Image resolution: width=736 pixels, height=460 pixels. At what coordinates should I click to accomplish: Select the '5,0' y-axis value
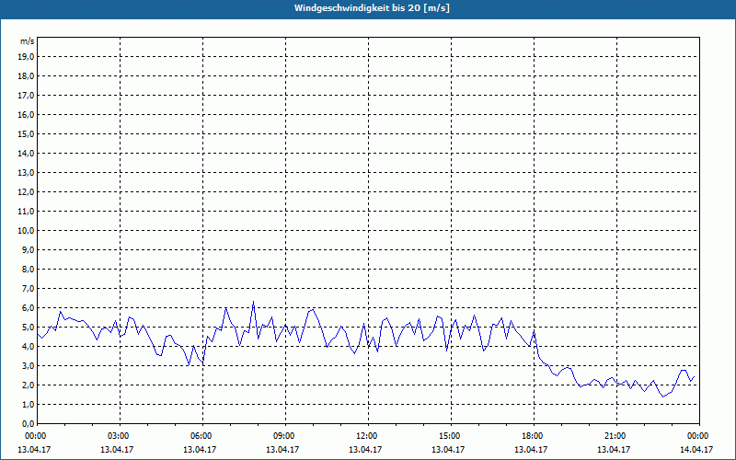pos(29,328)
